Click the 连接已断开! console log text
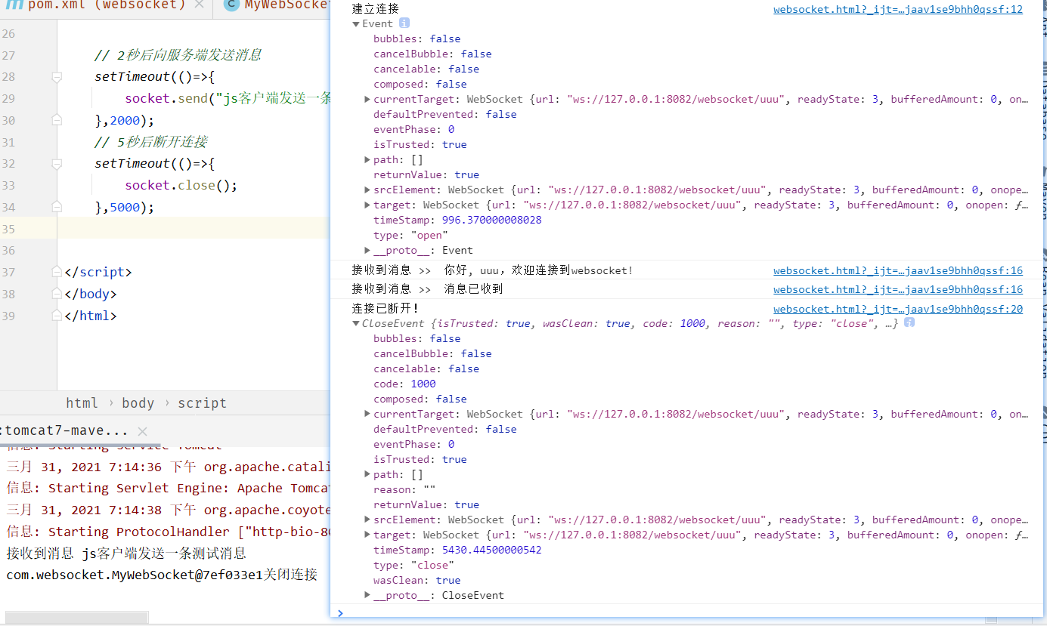Screen dimensions: 1047x626 (x=386, y=308)
